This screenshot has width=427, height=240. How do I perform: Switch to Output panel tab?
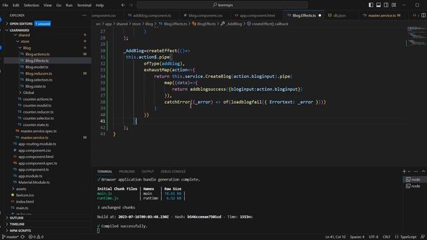(x=147, y=171)
